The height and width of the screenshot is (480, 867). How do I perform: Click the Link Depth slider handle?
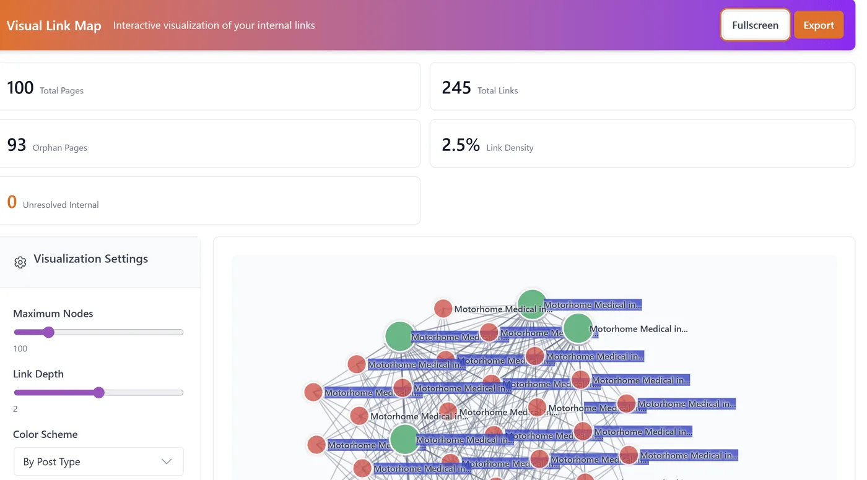99,393
